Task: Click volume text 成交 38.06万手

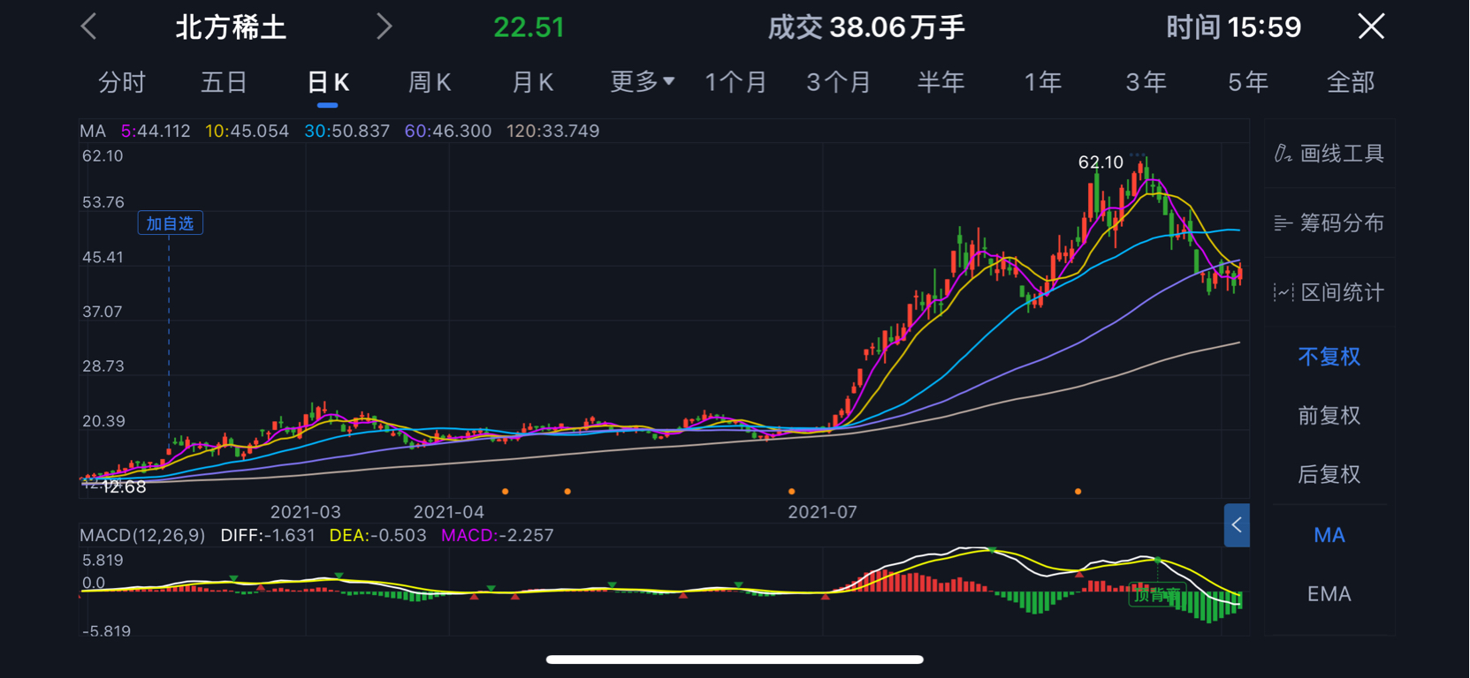Action: [x=866, y=27]
